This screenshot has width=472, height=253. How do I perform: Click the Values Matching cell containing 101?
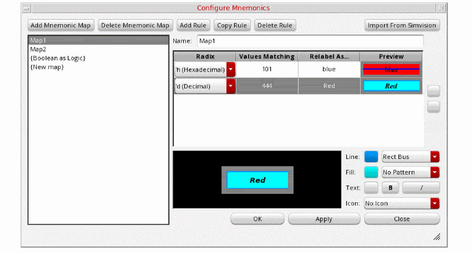[267, 69]
